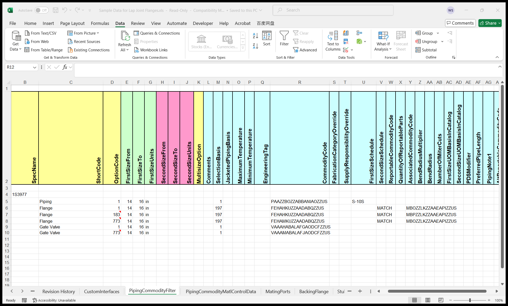Open Recent Sources
The image size is (508, 306).
pos(84,41)
